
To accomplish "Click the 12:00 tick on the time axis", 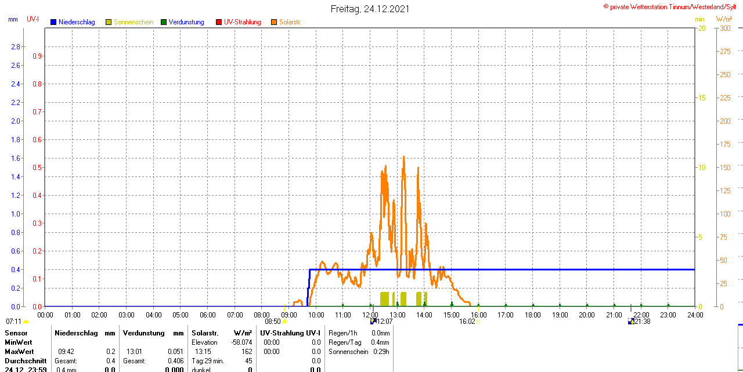I will [370, 315].
